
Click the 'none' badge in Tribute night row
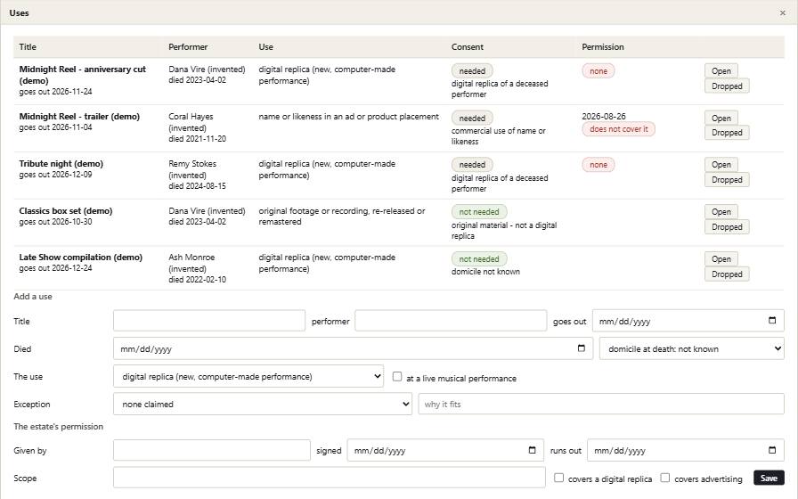coord(598,165)
